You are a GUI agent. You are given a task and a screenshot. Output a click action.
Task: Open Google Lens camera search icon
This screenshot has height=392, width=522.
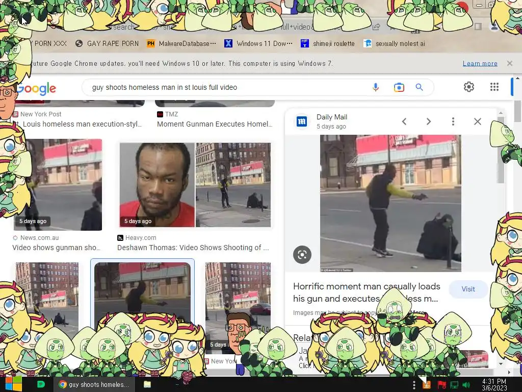399,87
